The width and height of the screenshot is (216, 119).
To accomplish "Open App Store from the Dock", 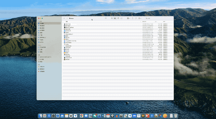I will point(49,116).
